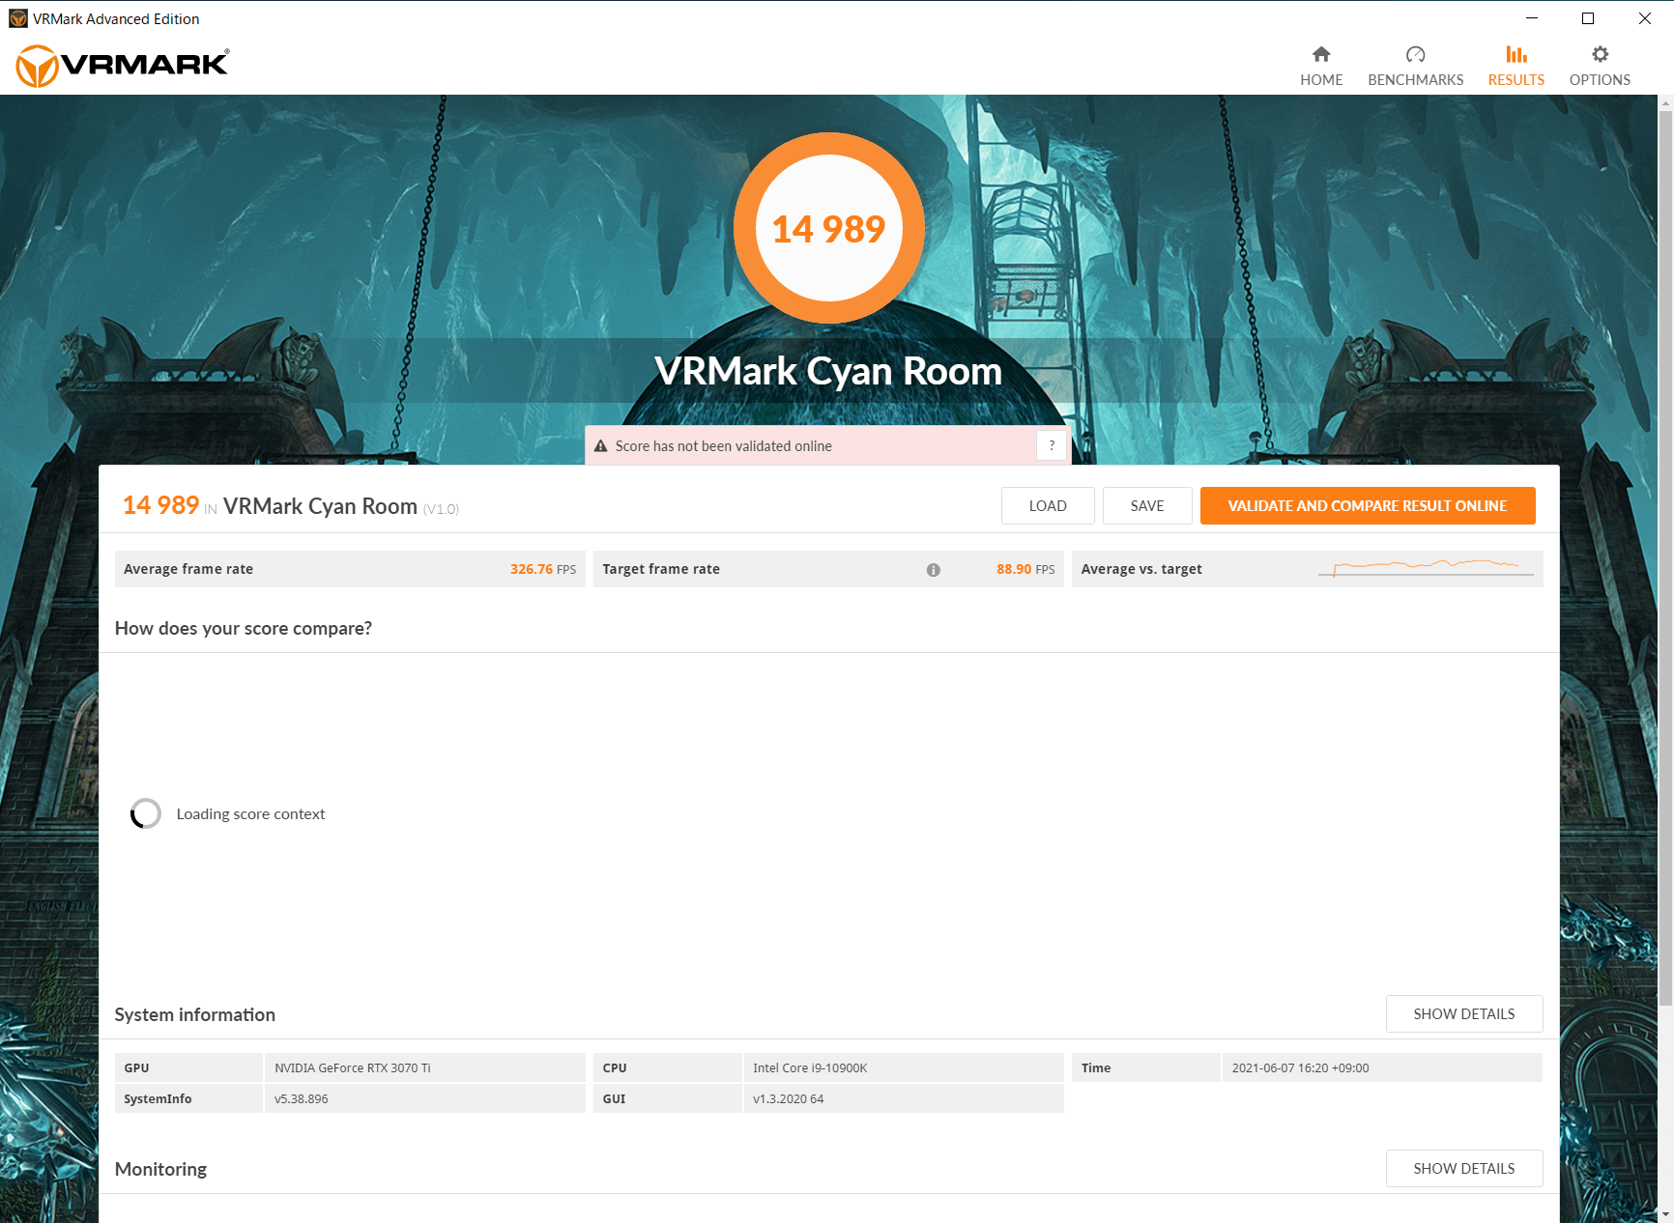The height and width of the screenshot is (1223, 1674).
Task: Minimize the VRMark window
Action: point(1532,18)
